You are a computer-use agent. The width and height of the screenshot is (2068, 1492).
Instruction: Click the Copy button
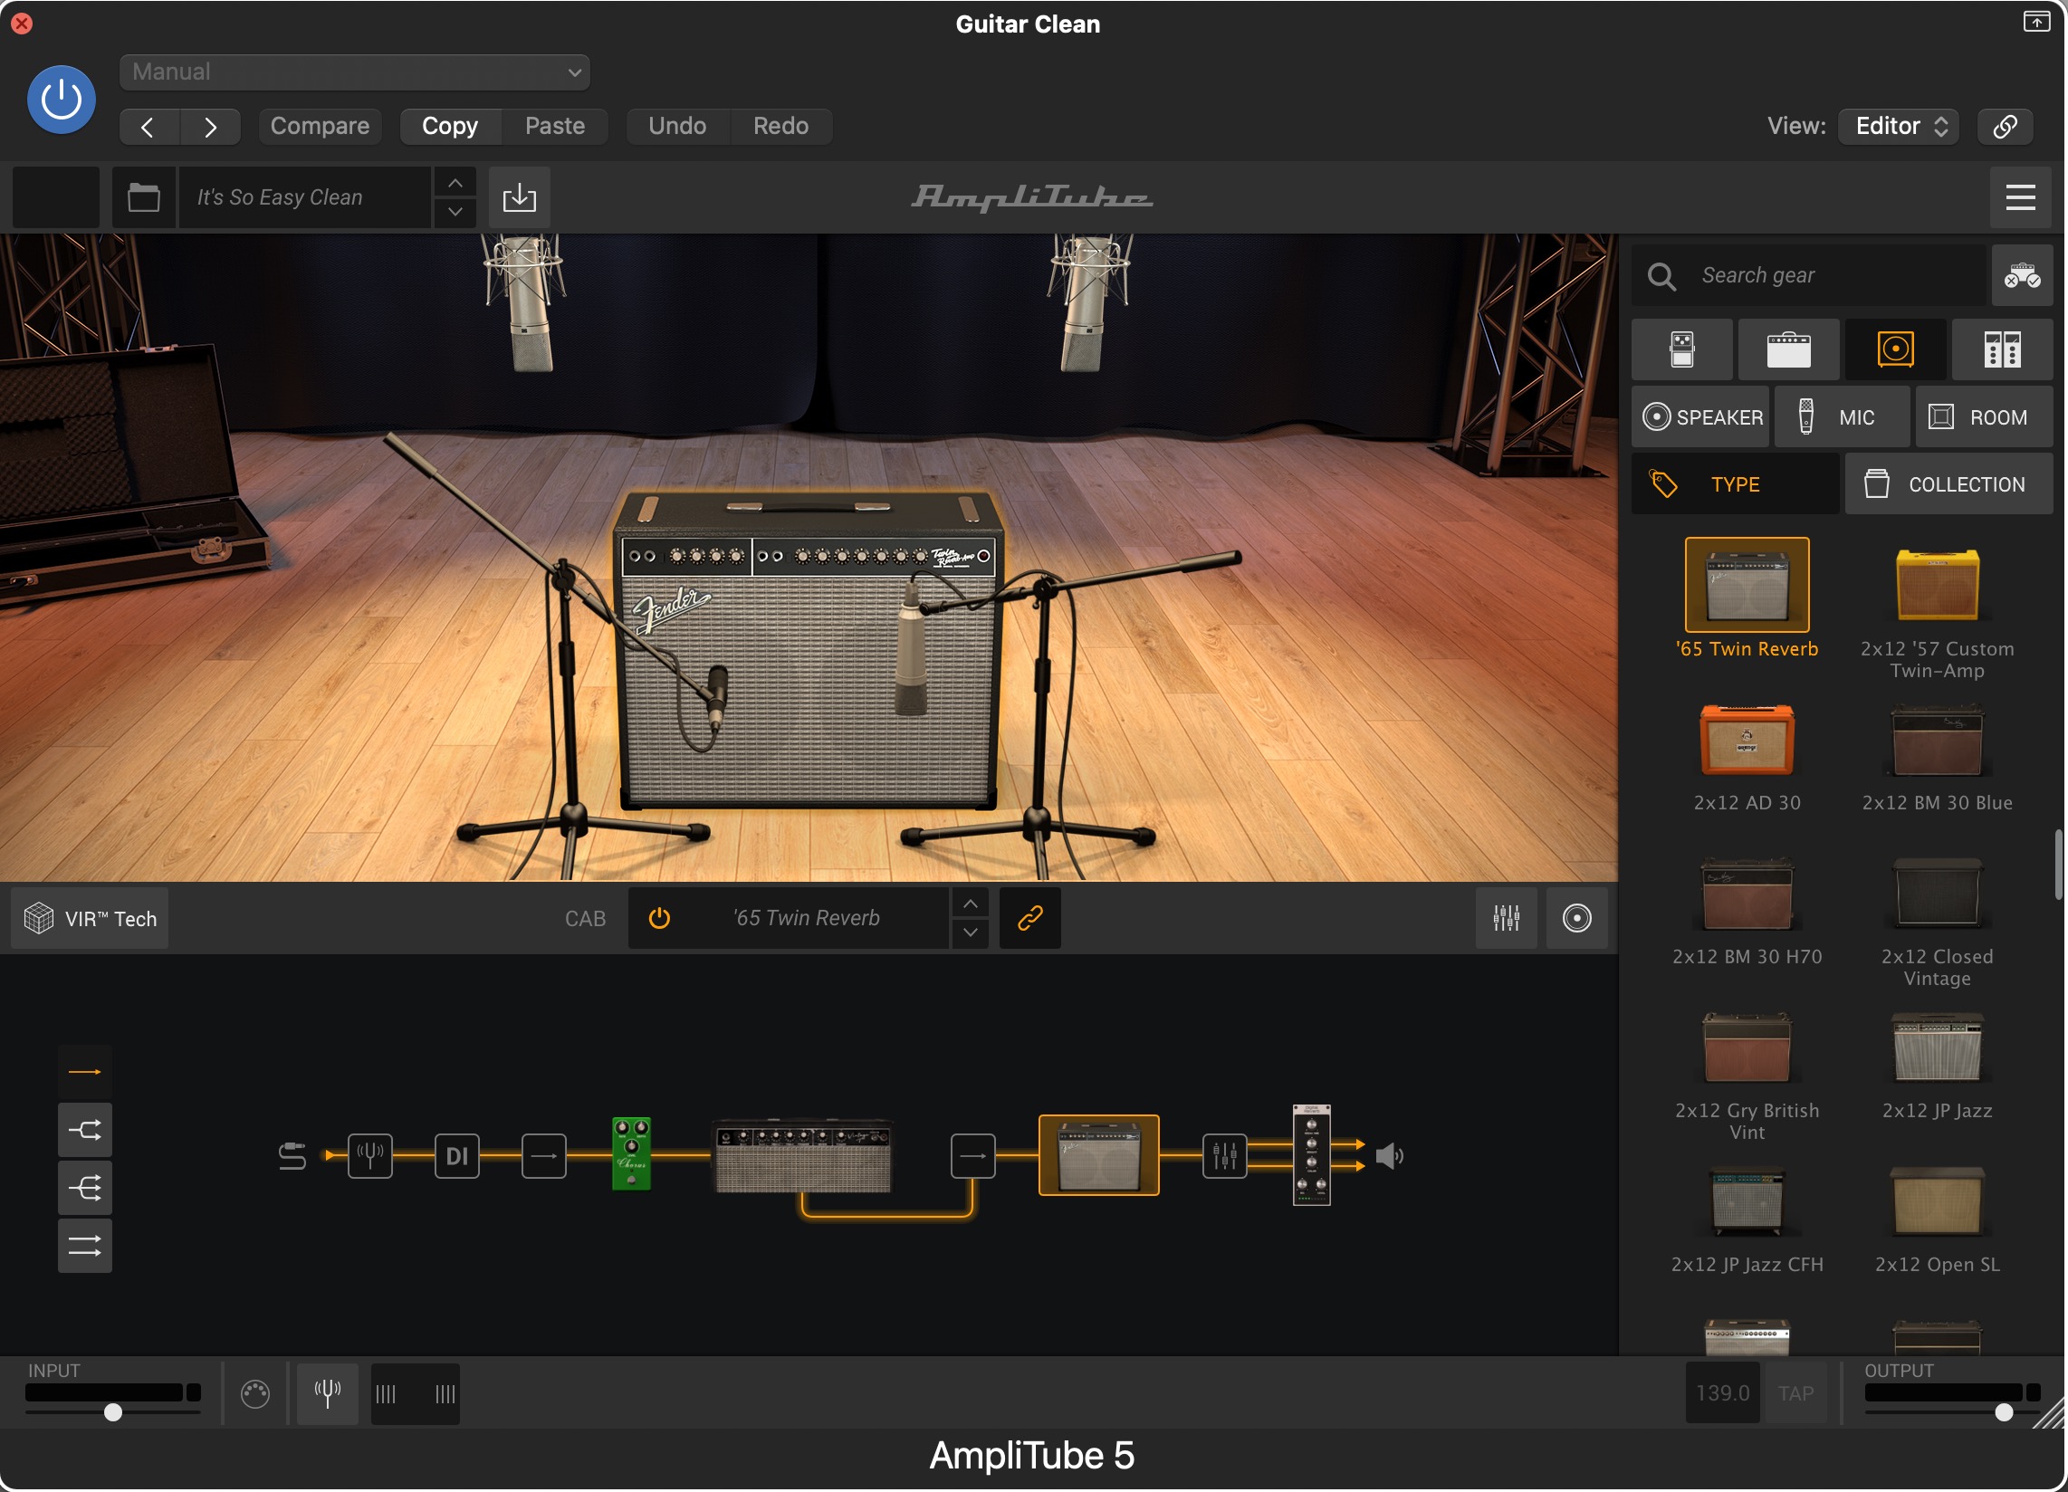click(450, 126)
